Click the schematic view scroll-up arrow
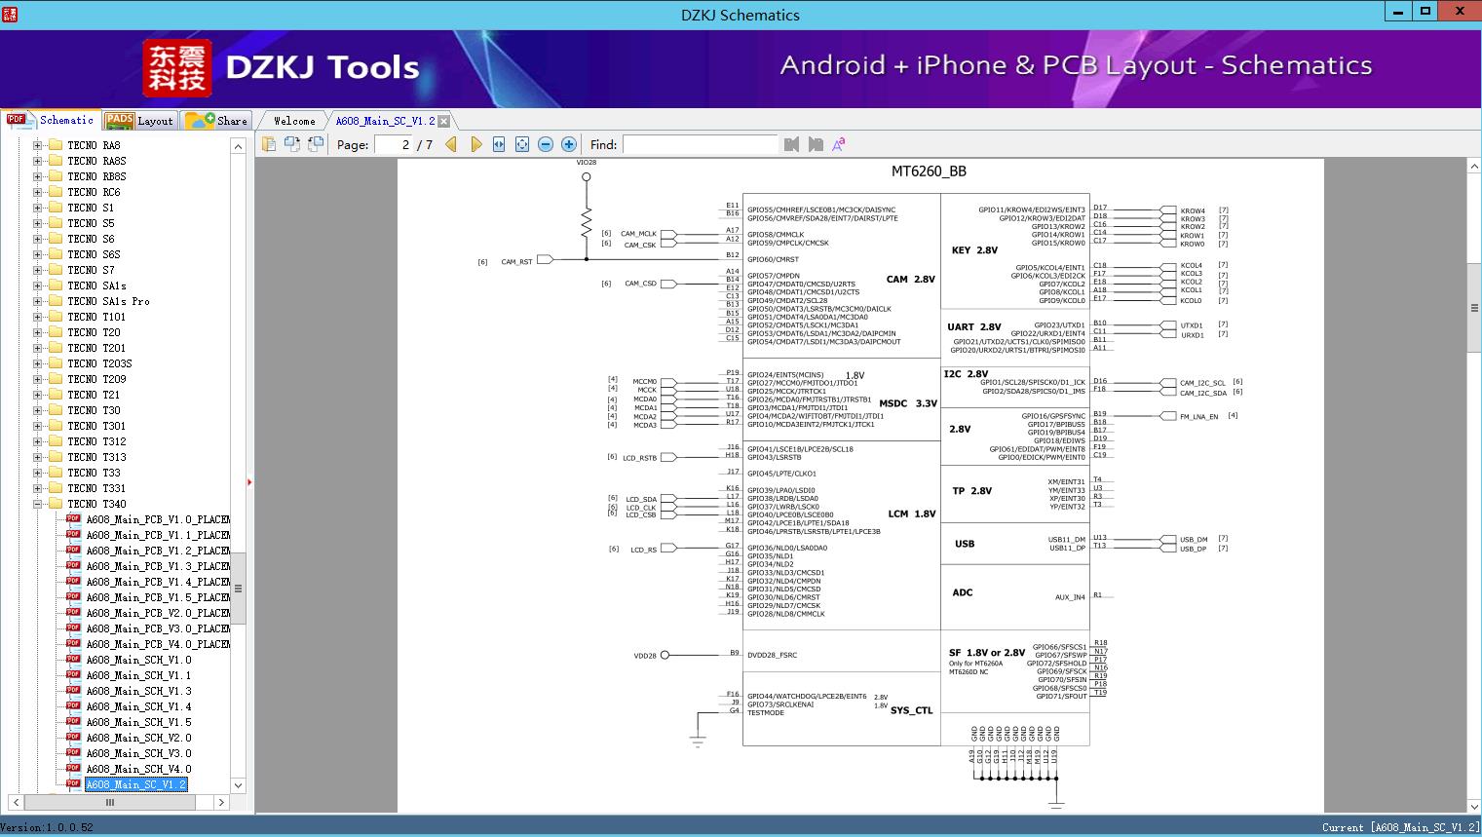Image resolution: width=1482 pixels, height=837 pixels. click(1474, 167)
